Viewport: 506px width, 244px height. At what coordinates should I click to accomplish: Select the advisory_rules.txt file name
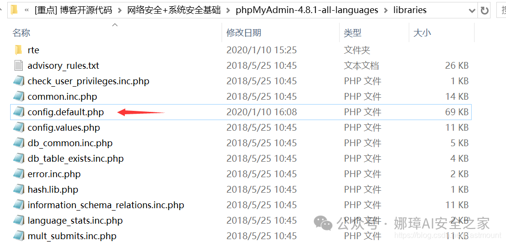(63, 65)
